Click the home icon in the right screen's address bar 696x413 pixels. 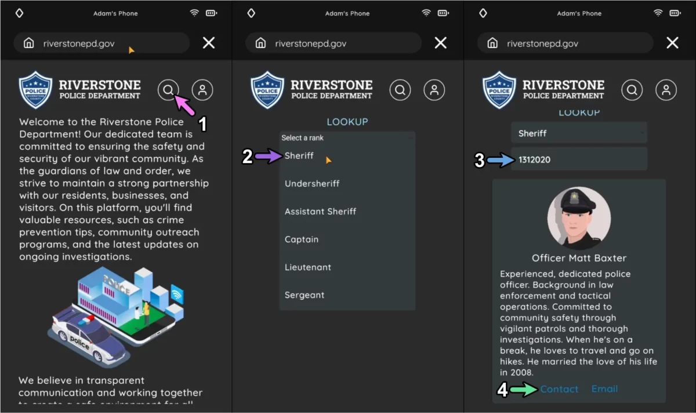[x=492, y=44]
